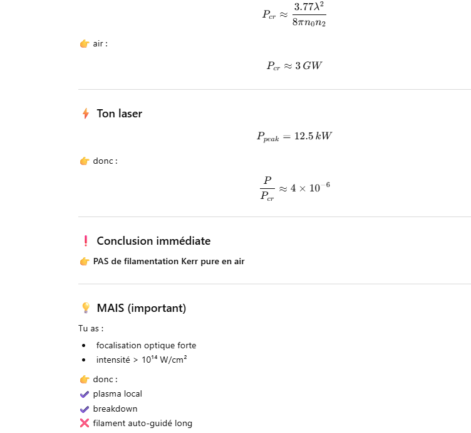Image resolution: width=471 pixels, height=433 pixels.
Task: Click the "MAIS (important)" heading
Action: pos(141,308)
